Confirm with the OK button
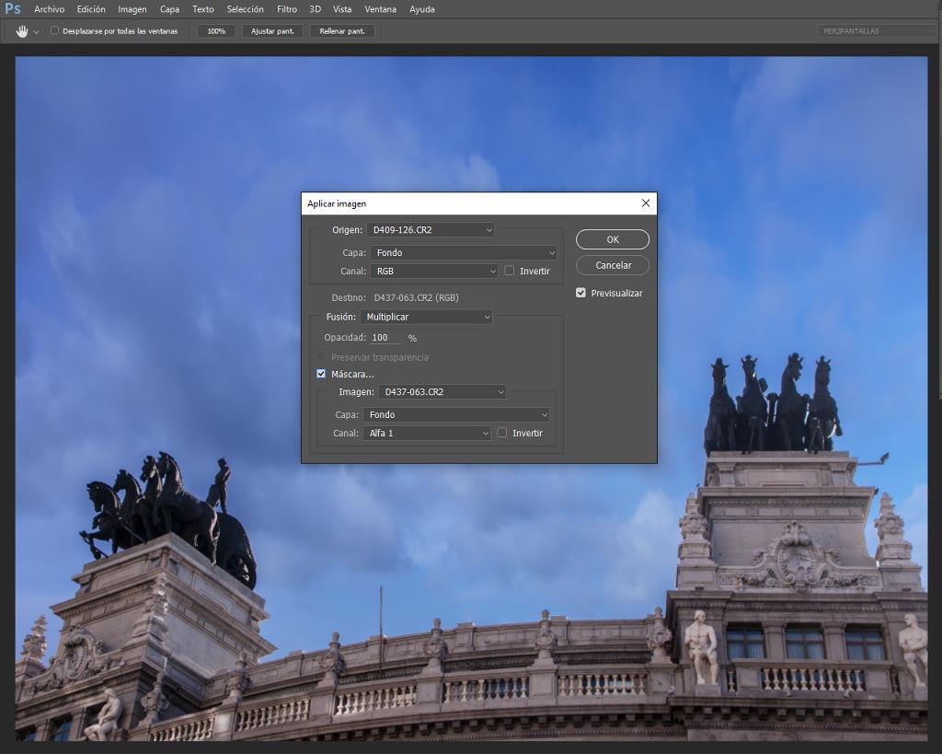942x754 pixels. (612, 239)
